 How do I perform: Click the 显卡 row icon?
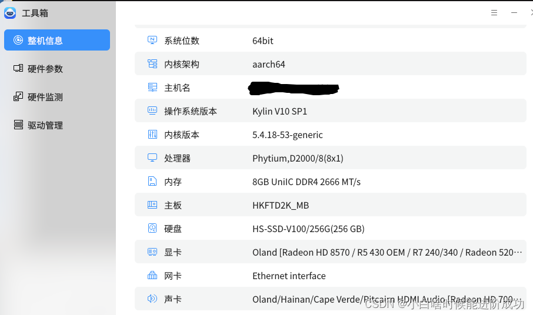[152, 252]
